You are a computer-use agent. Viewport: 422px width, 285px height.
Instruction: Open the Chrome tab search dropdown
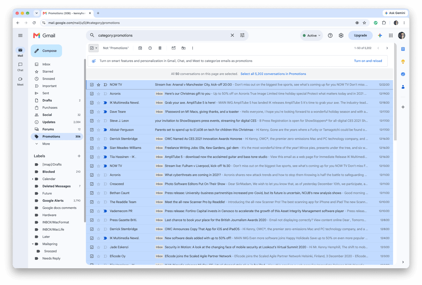coord(36,13)
